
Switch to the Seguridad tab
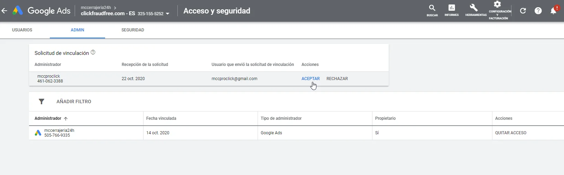[133, 30]
